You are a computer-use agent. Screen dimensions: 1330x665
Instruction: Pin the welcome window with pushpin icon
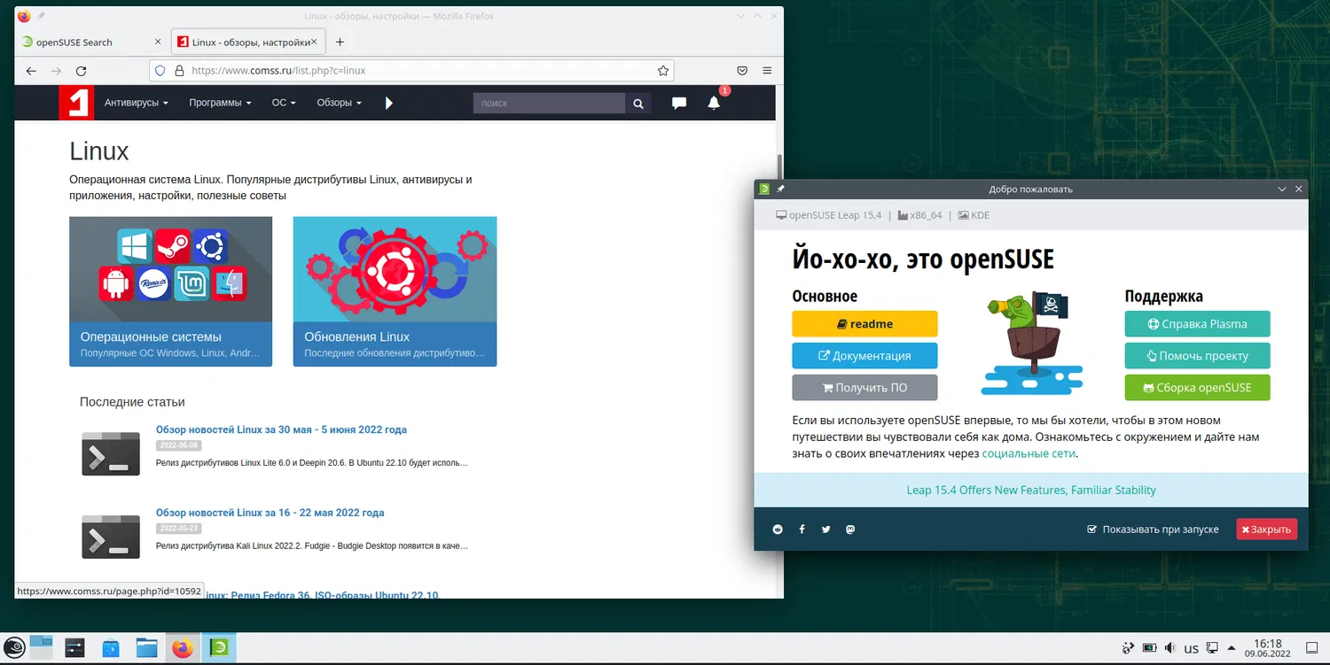[x=780, y=189]
